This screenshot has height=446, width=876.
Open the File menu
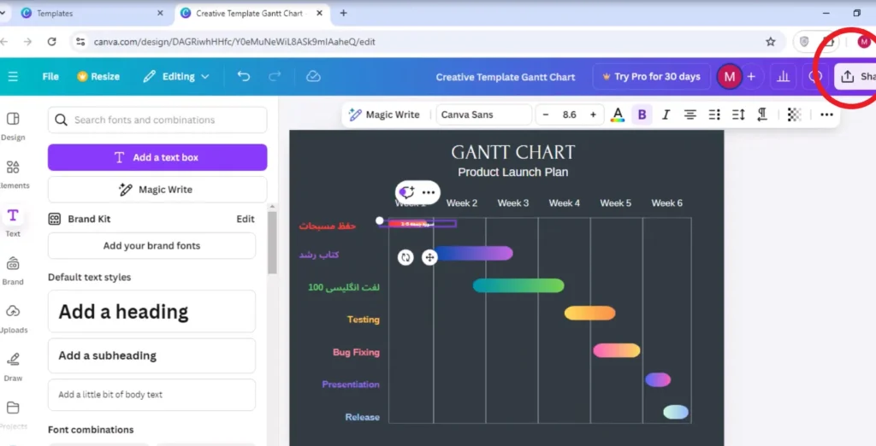tap(50, 77)
